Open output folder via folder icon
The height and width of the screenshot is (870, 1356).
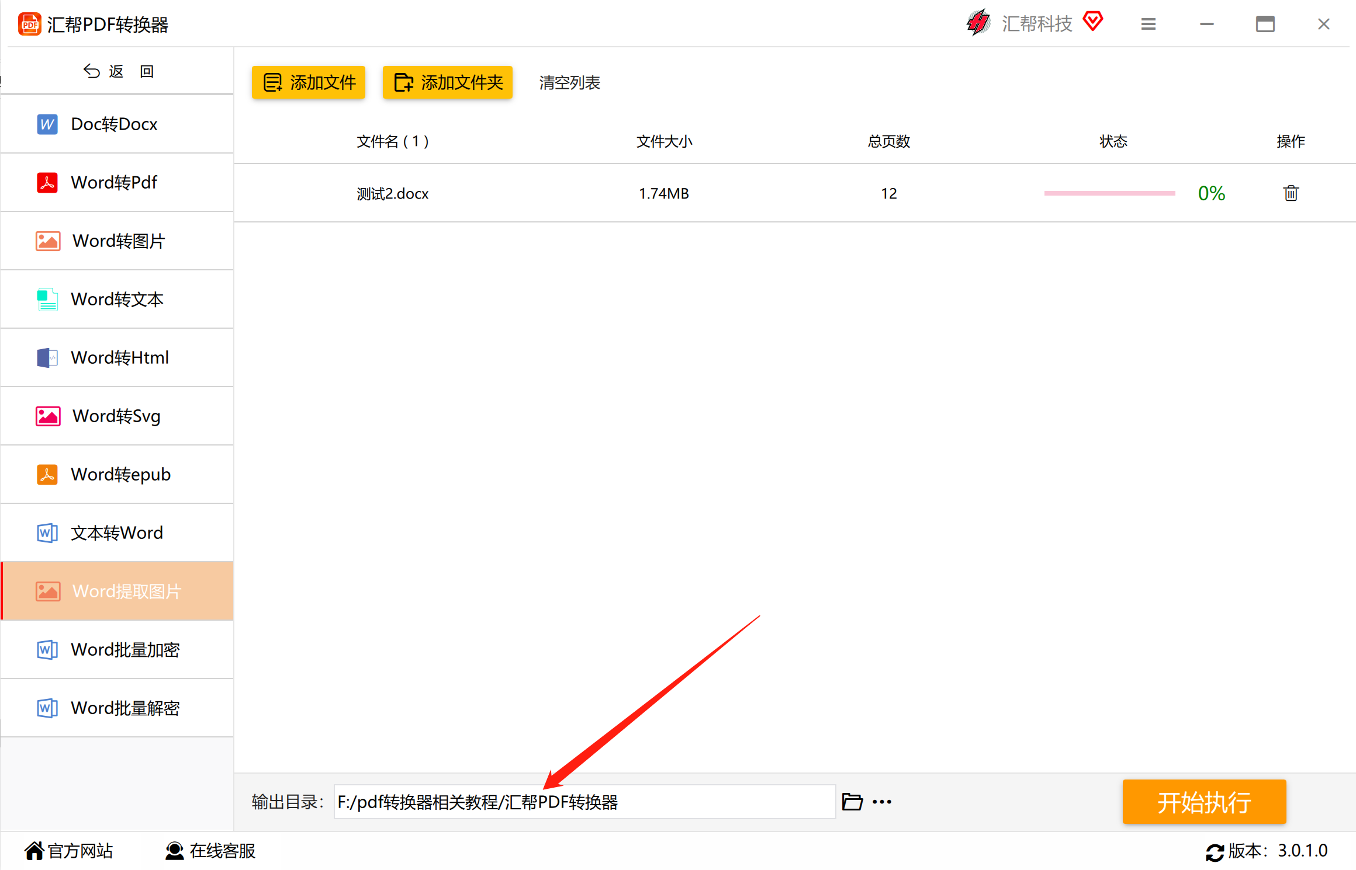click(x=852, y=802)
